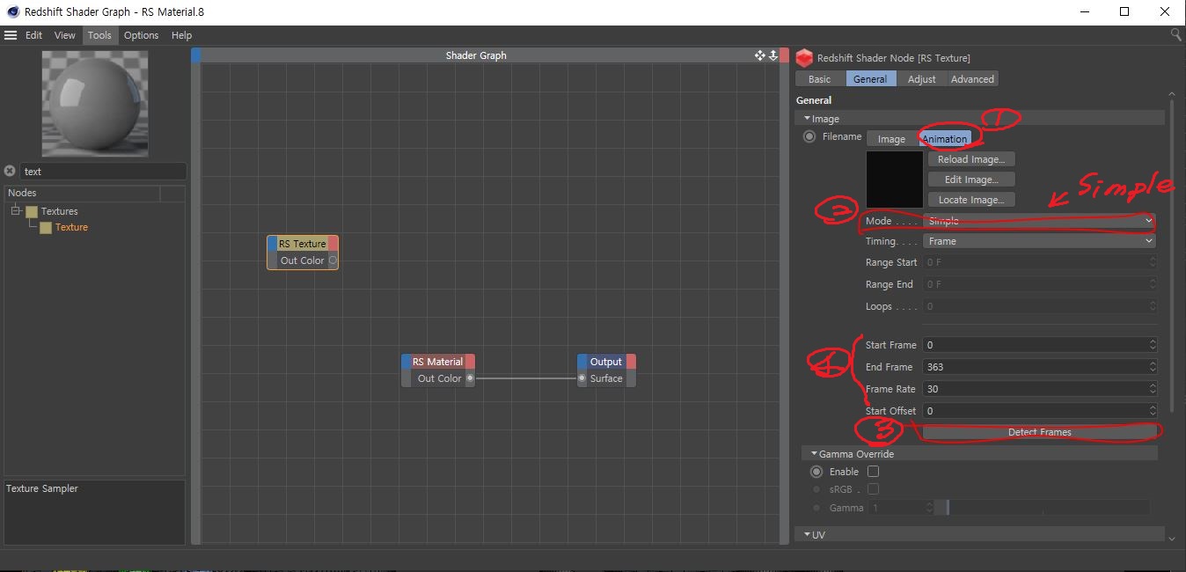This screenshot has width=1186, height=572.
Task: Collapse the Gamma Override section
Action: pyautogui.click(x=814, y=454)
